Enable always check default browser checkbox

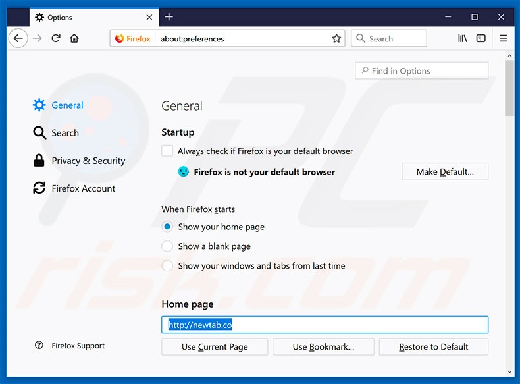click(x=167, y=151)
